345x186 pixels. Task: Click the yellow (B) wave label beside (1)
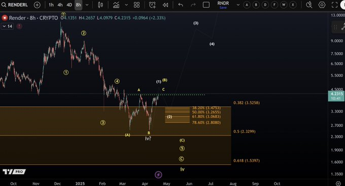pyautogui.click(x=165, y=80)
